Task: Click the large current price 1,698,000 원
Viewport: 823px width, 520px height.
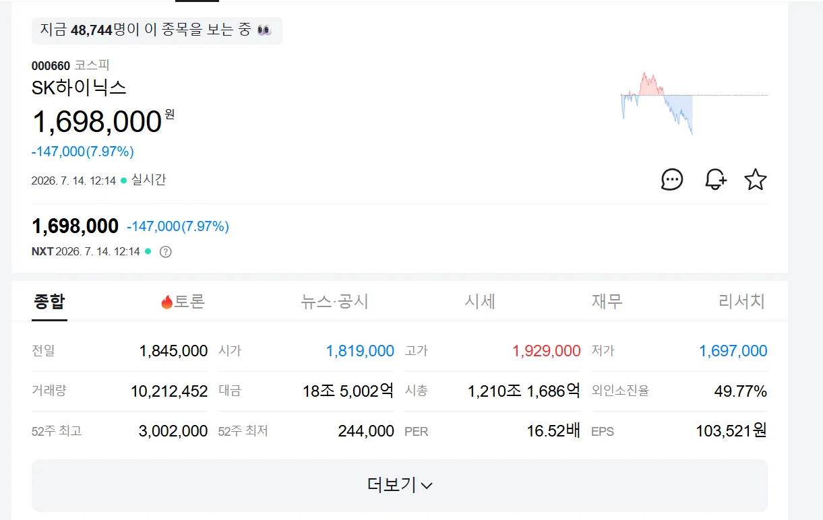Action: coord(103,122)
